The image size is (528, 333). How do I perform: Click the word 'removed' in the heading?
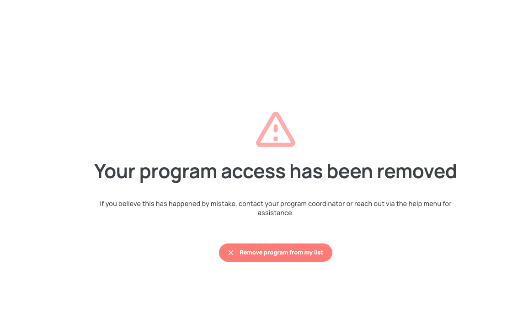pos(416,171)
